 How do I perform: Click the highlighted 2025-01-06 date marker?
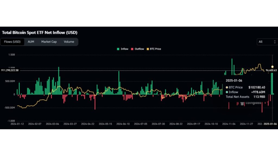point(270,124)
